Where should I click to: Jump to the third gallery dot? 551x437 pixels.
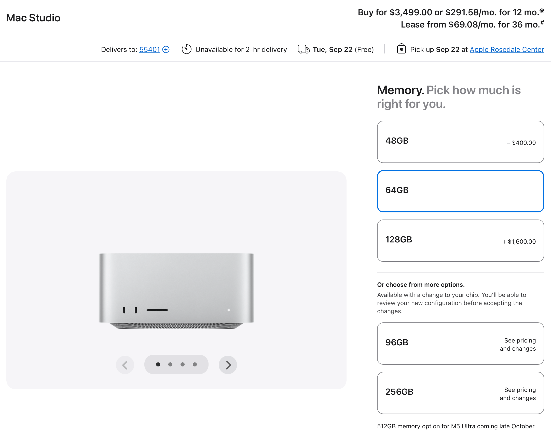[x=183, y=364]
